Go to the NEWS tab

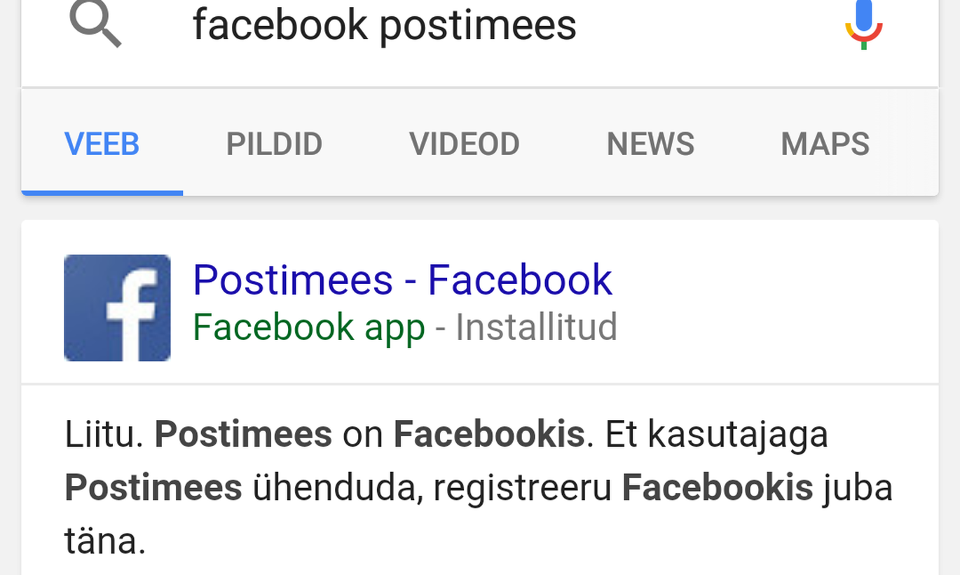tap(650, 144)
